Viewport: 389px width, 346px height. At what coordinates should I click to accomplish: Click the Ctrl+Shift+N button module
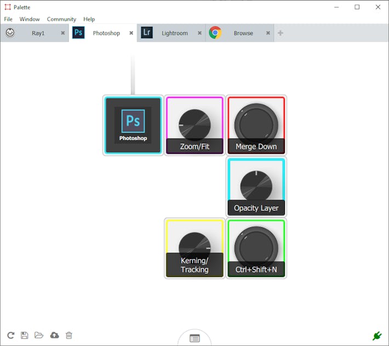pos(256,248)
